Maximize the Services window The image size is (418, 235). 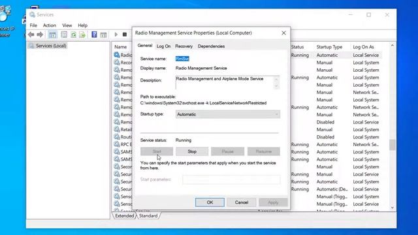(x=368, y=14)
